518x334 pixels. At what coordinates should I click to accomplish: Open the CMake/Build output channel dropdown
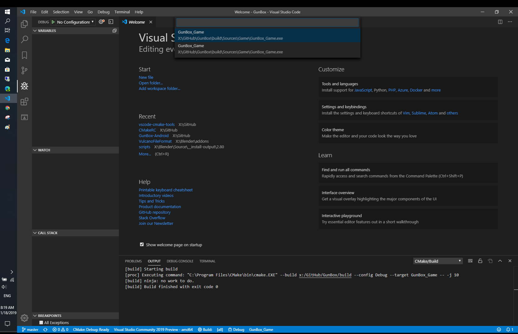[437, 261]
